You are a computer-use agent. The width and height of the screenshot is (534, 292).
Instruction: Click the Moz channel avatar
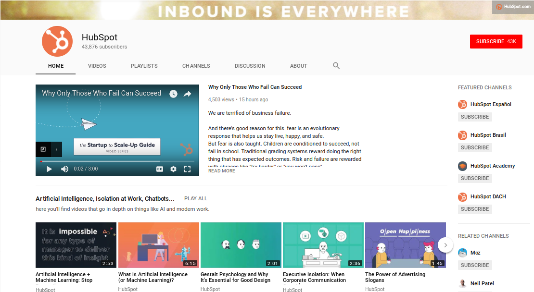pos(462,253)
